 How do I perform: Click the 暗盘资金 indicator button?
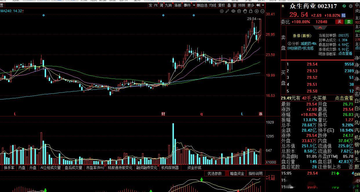[x=237, y=173]
